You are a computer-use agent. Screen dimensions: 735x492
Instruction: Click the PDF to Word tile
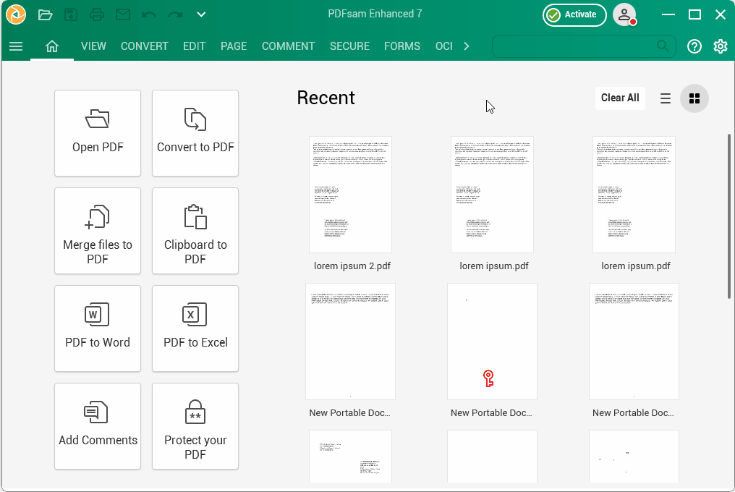98,328
